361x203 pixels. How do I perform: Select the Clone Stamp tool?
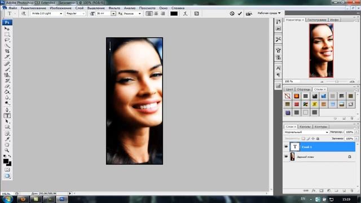coord(7,75)
